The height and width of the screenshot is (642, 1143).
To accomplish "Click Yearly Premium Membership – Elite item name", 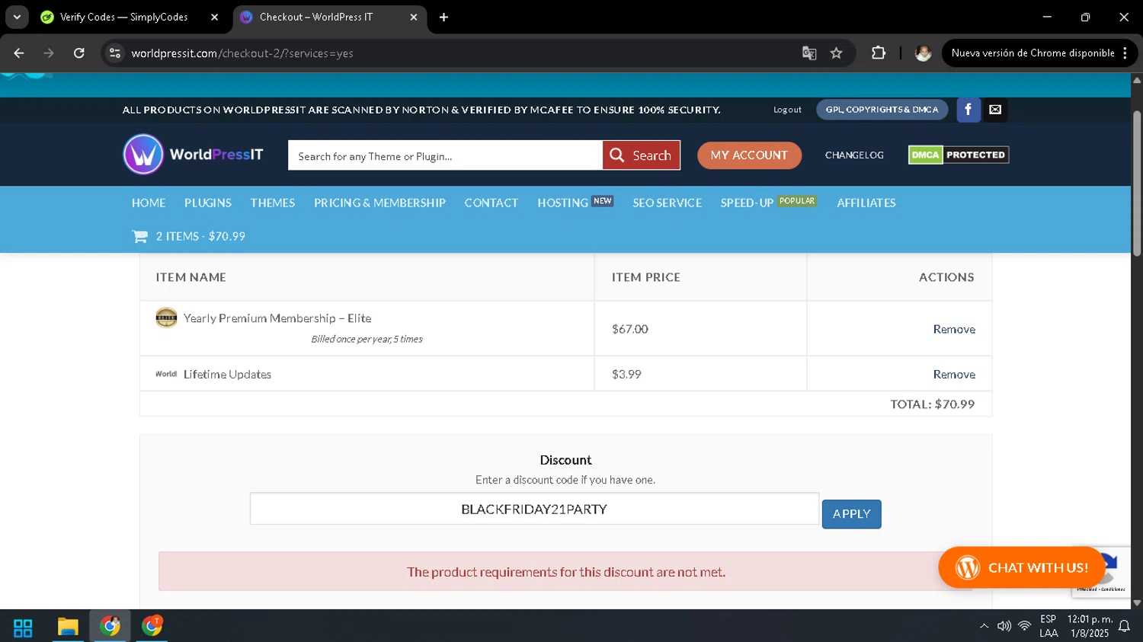I will [277, 318].
